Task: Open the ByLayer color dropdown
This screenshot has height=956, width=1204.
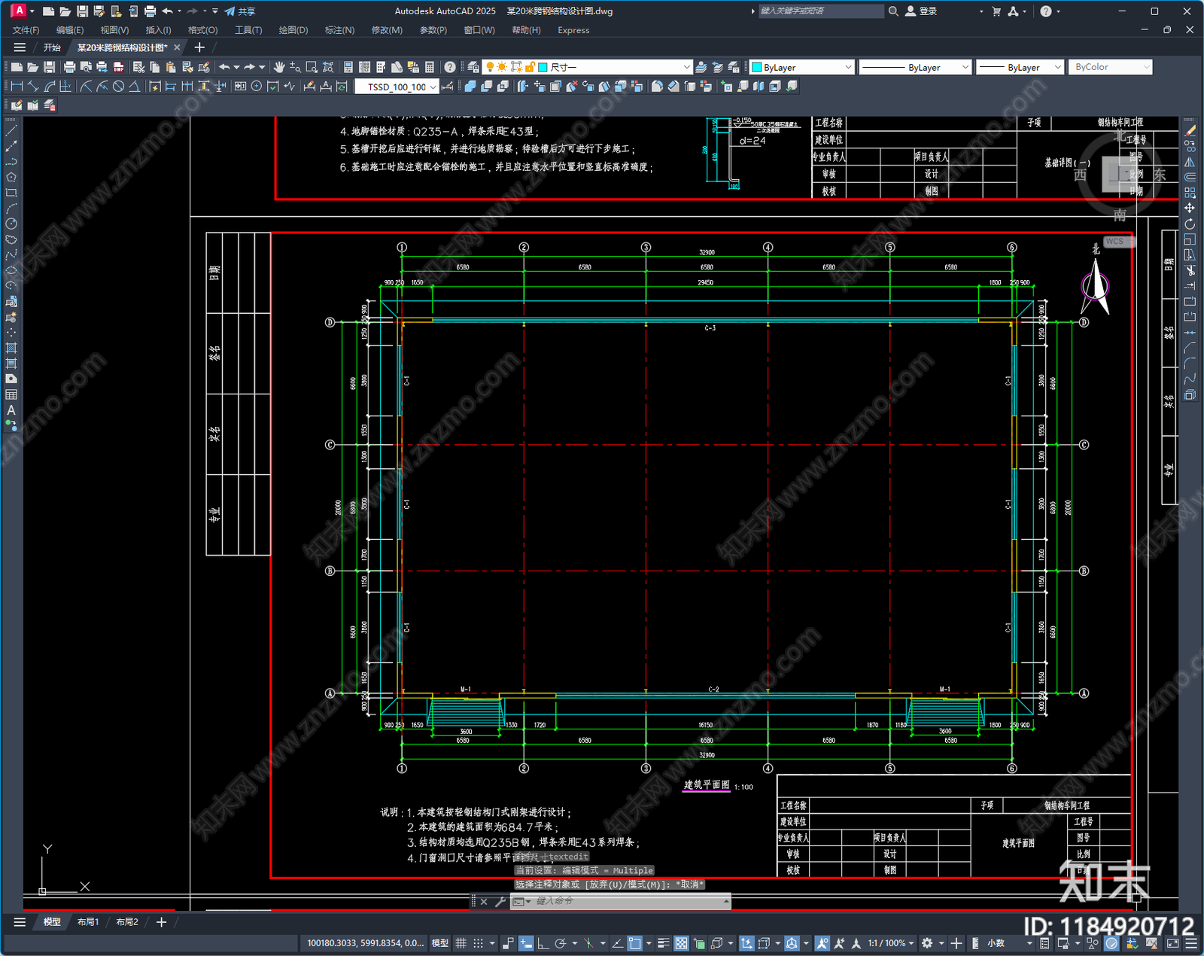Action: click(801, 67)
